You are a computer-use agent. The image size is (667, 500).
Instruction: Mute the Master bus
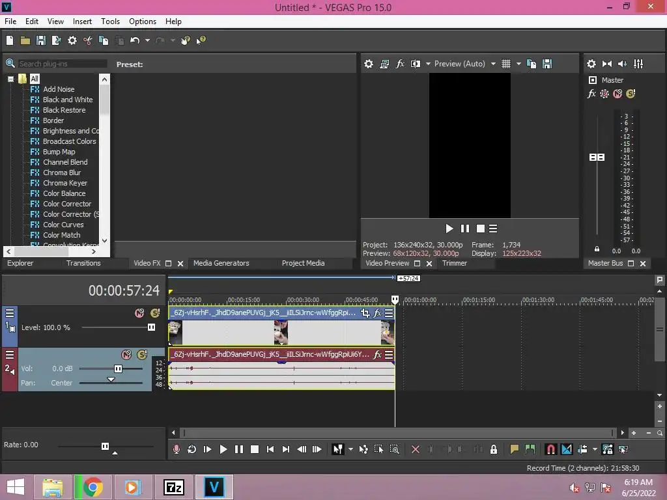coord(617,94)
